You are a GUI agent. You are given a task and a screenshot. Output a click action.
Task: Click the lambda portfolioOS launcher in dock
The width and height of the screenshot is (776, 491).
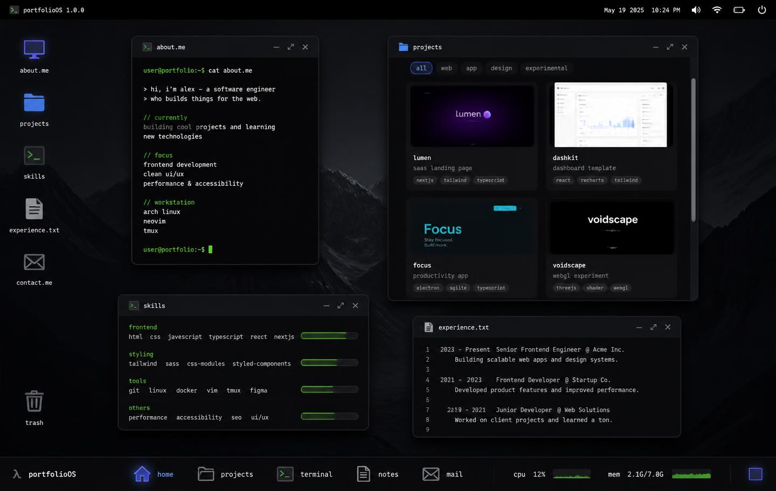tap(44, 474)
